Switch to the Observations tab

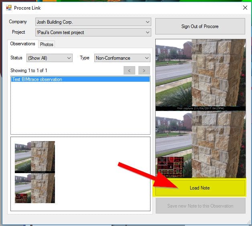(23, 44)
